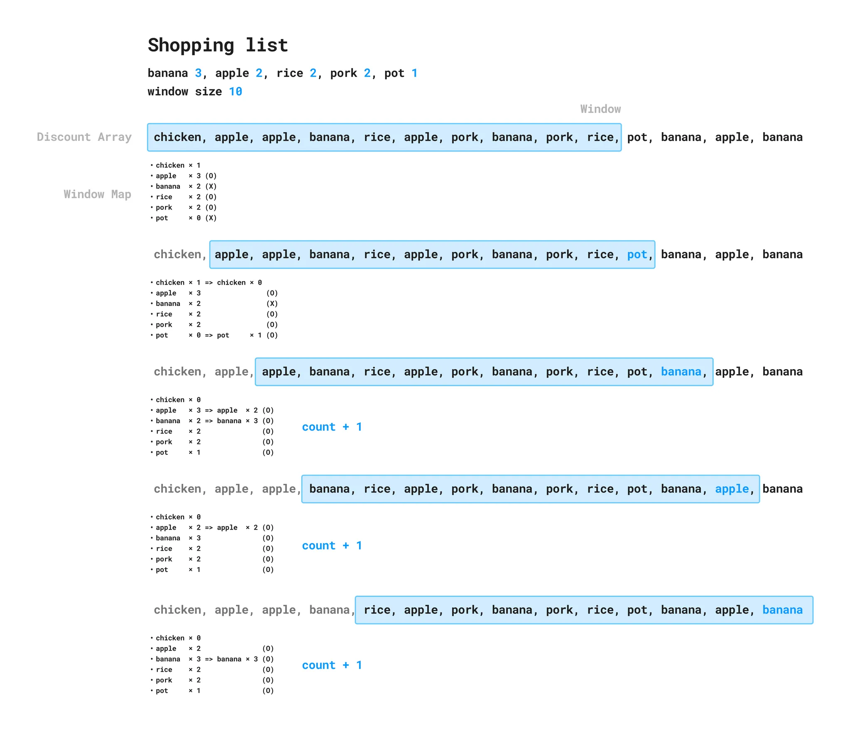Viewport: 851px width, 732px height.
Task: Click the word chicken inside the first window box
Action: [177, 137]
